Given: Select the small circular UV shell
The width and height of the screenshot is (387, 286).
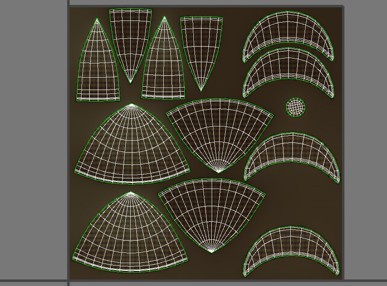Looking at the screenshot, I should [x=296, y=107].
